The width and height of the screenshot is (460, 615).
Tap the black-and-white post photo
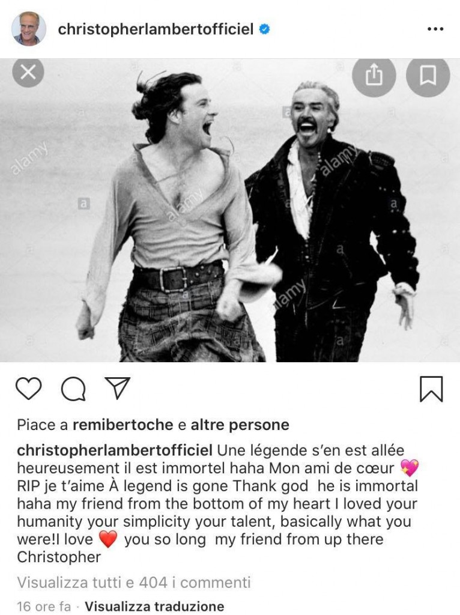click(230, 210)
